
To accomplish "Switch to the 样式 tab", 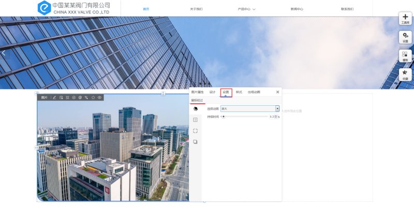I will pos(239,92).
